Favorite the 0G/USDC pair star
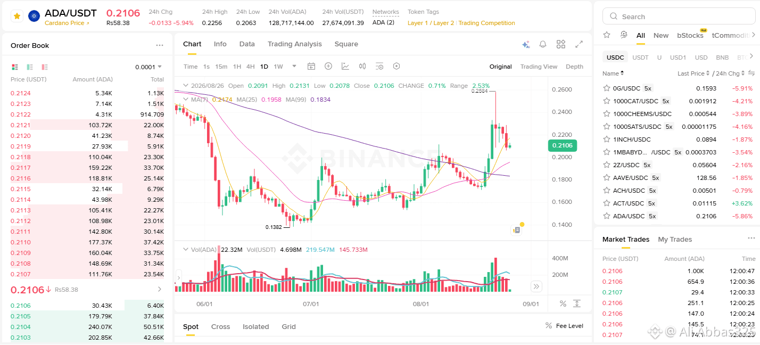 point(606,88)
